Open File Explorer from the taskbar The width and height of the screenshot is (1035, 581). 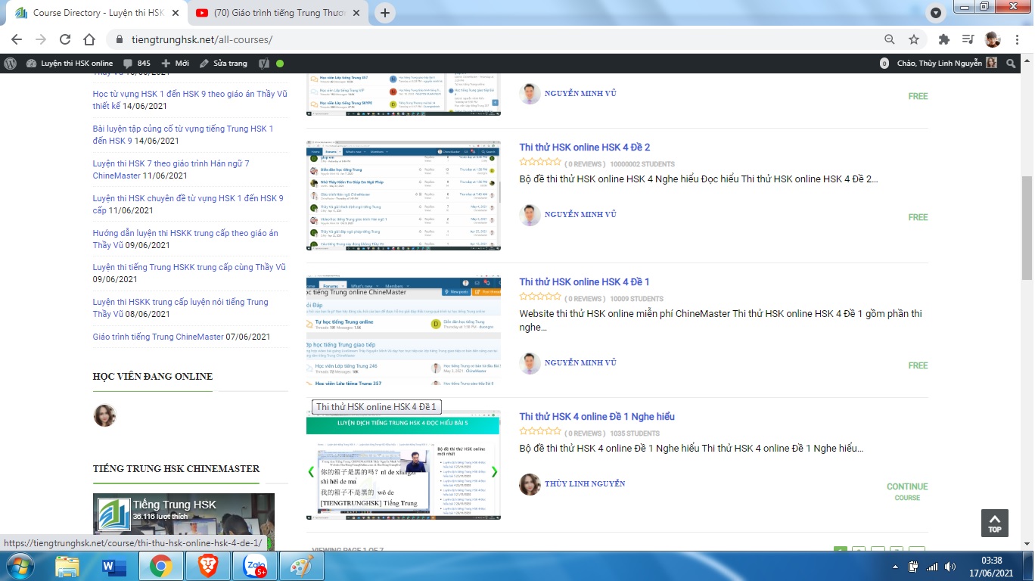(x=67, y=566)
